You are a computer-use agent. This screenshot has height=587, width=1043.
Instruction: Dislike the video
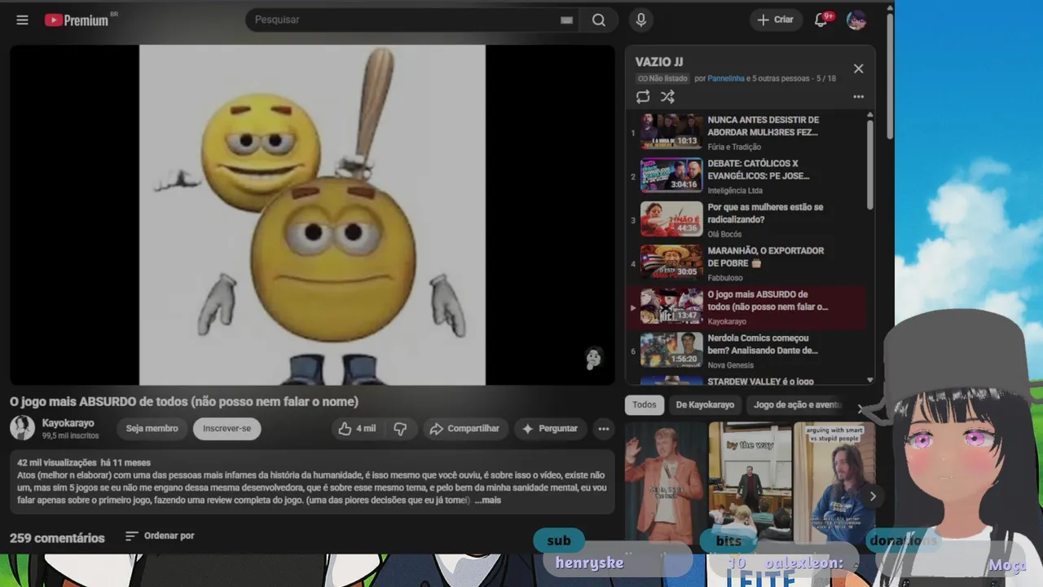(x=400, y=429)
